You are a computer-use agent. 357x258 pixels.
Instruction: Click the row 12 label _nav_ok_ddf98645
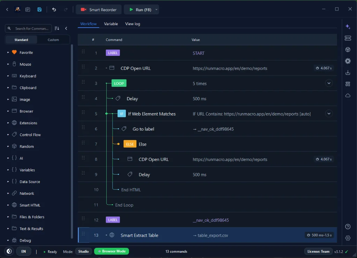pyautogui.click(x=211, y=220)
